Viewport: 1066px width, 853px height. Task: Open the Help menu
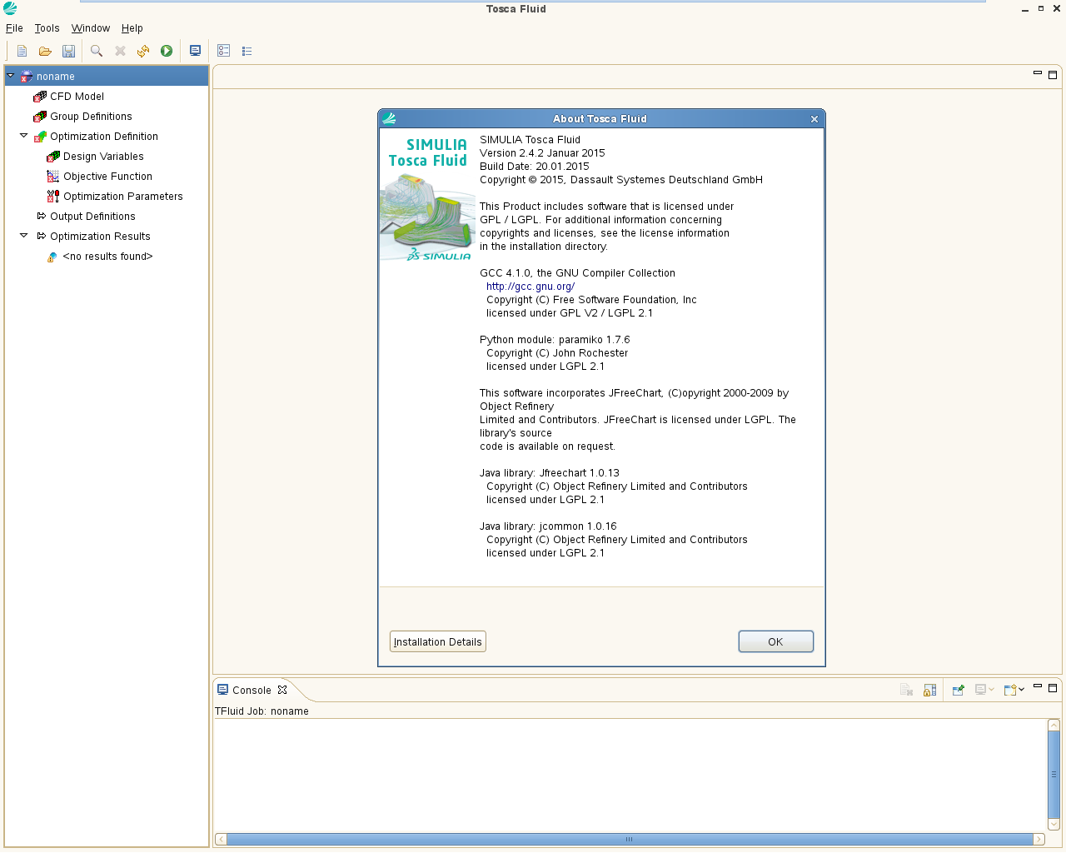(x=132, y=28)
